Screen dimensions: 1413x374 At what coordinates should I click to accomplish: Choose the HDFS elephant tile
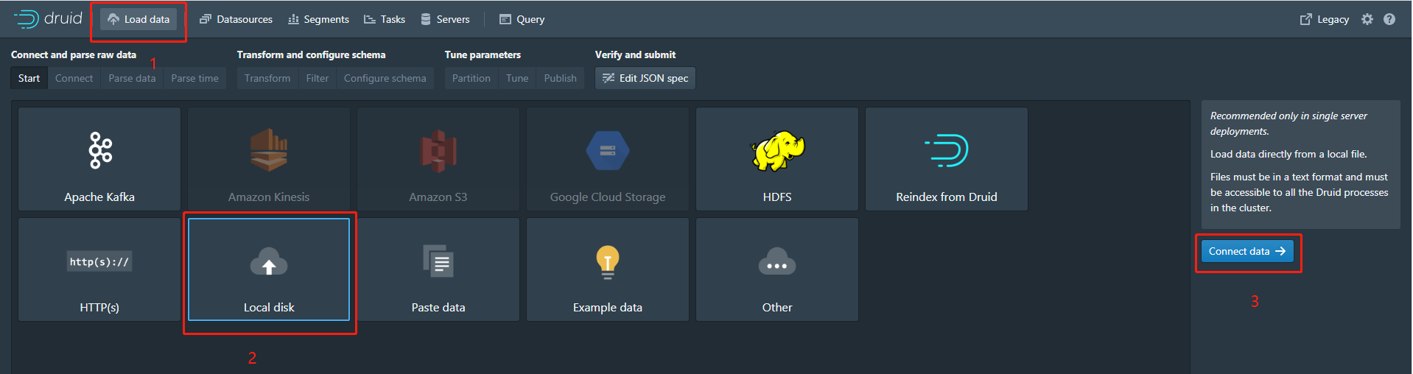tap(777, 159)
